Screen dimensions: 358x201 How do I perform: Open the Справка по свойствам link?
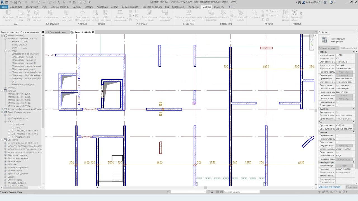(329, 187)
